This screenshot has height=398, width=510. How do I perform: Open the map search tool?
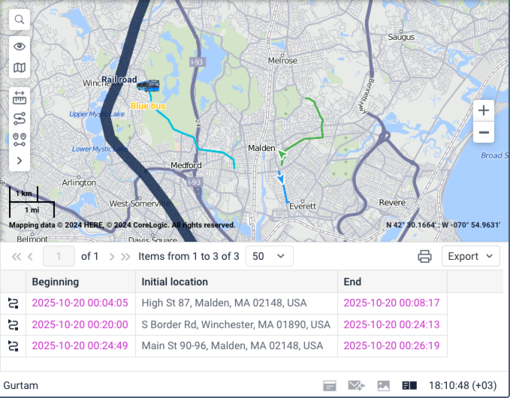(x=20, y=20)
